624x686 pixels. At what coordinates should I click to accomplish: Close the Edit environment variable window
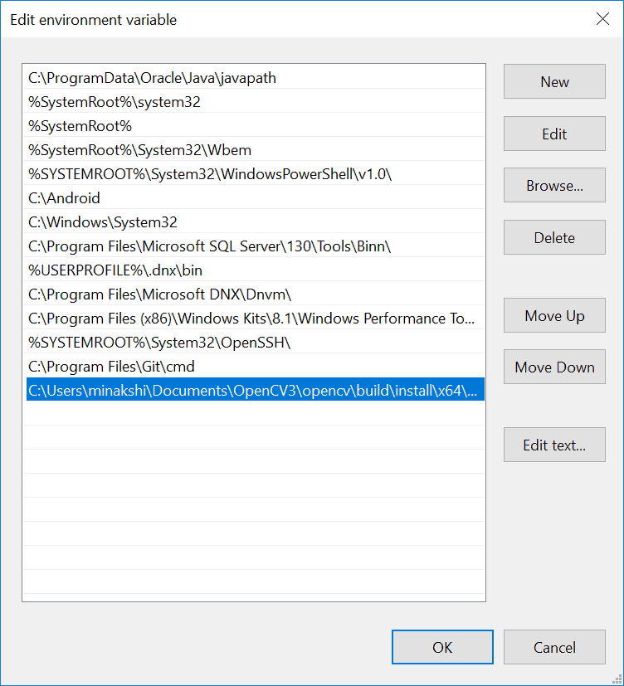[602, 19]
